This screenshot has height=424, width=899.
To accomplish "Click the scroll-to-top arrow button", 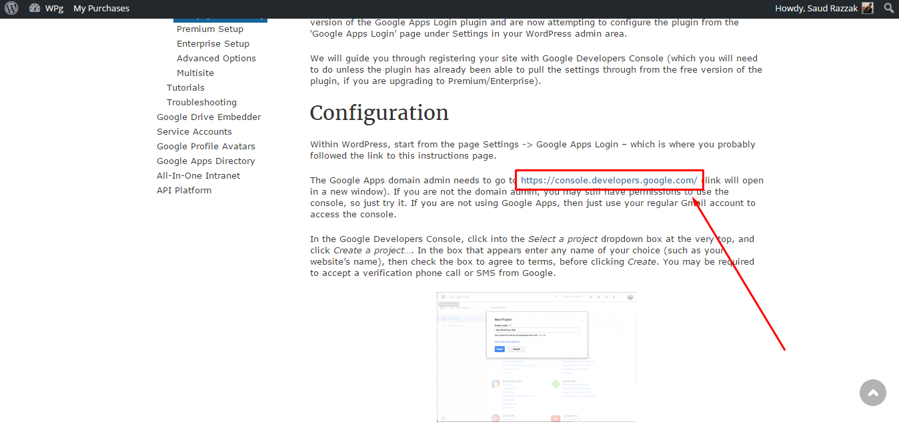I will [x=873, y=393].
